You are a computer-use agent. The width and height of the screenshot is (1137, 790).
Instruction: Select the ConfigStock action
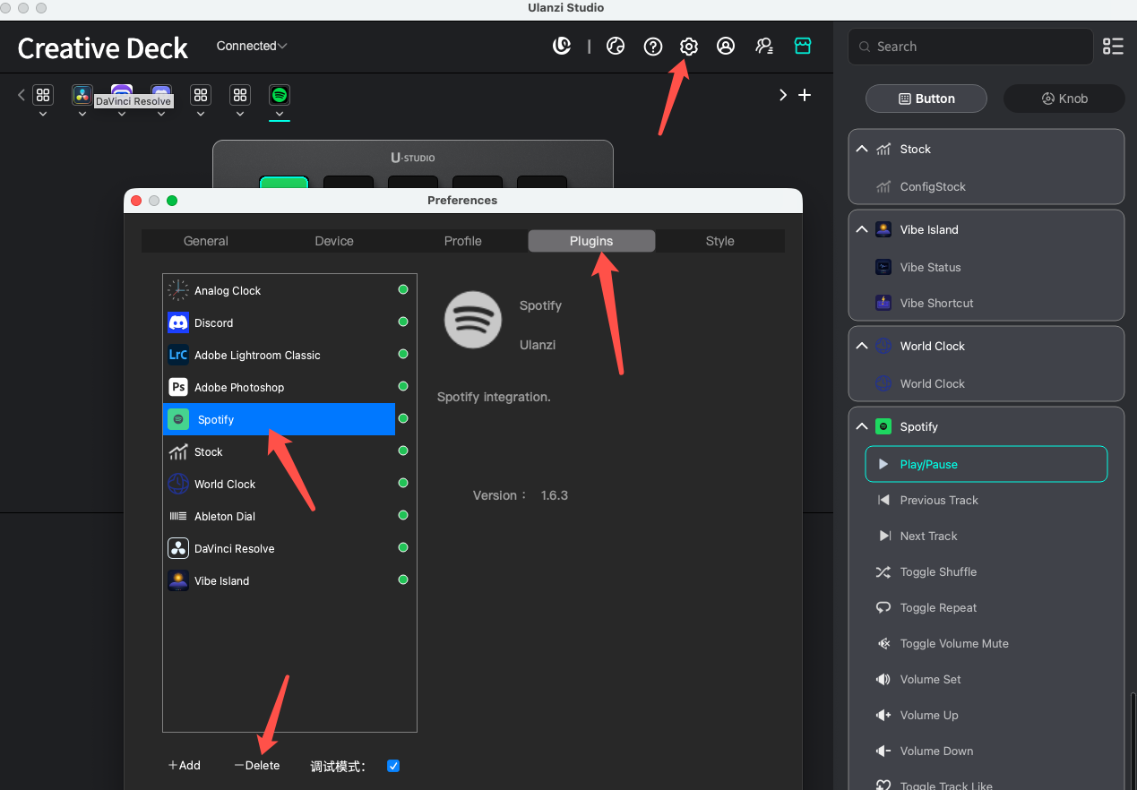tap(986, 186)
